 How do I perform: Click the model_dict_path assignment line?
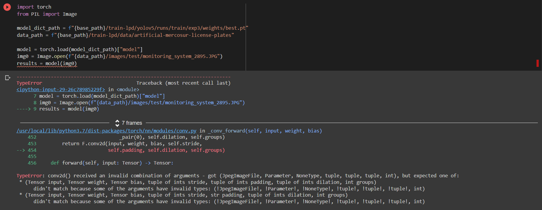click(x=132, y=28)
